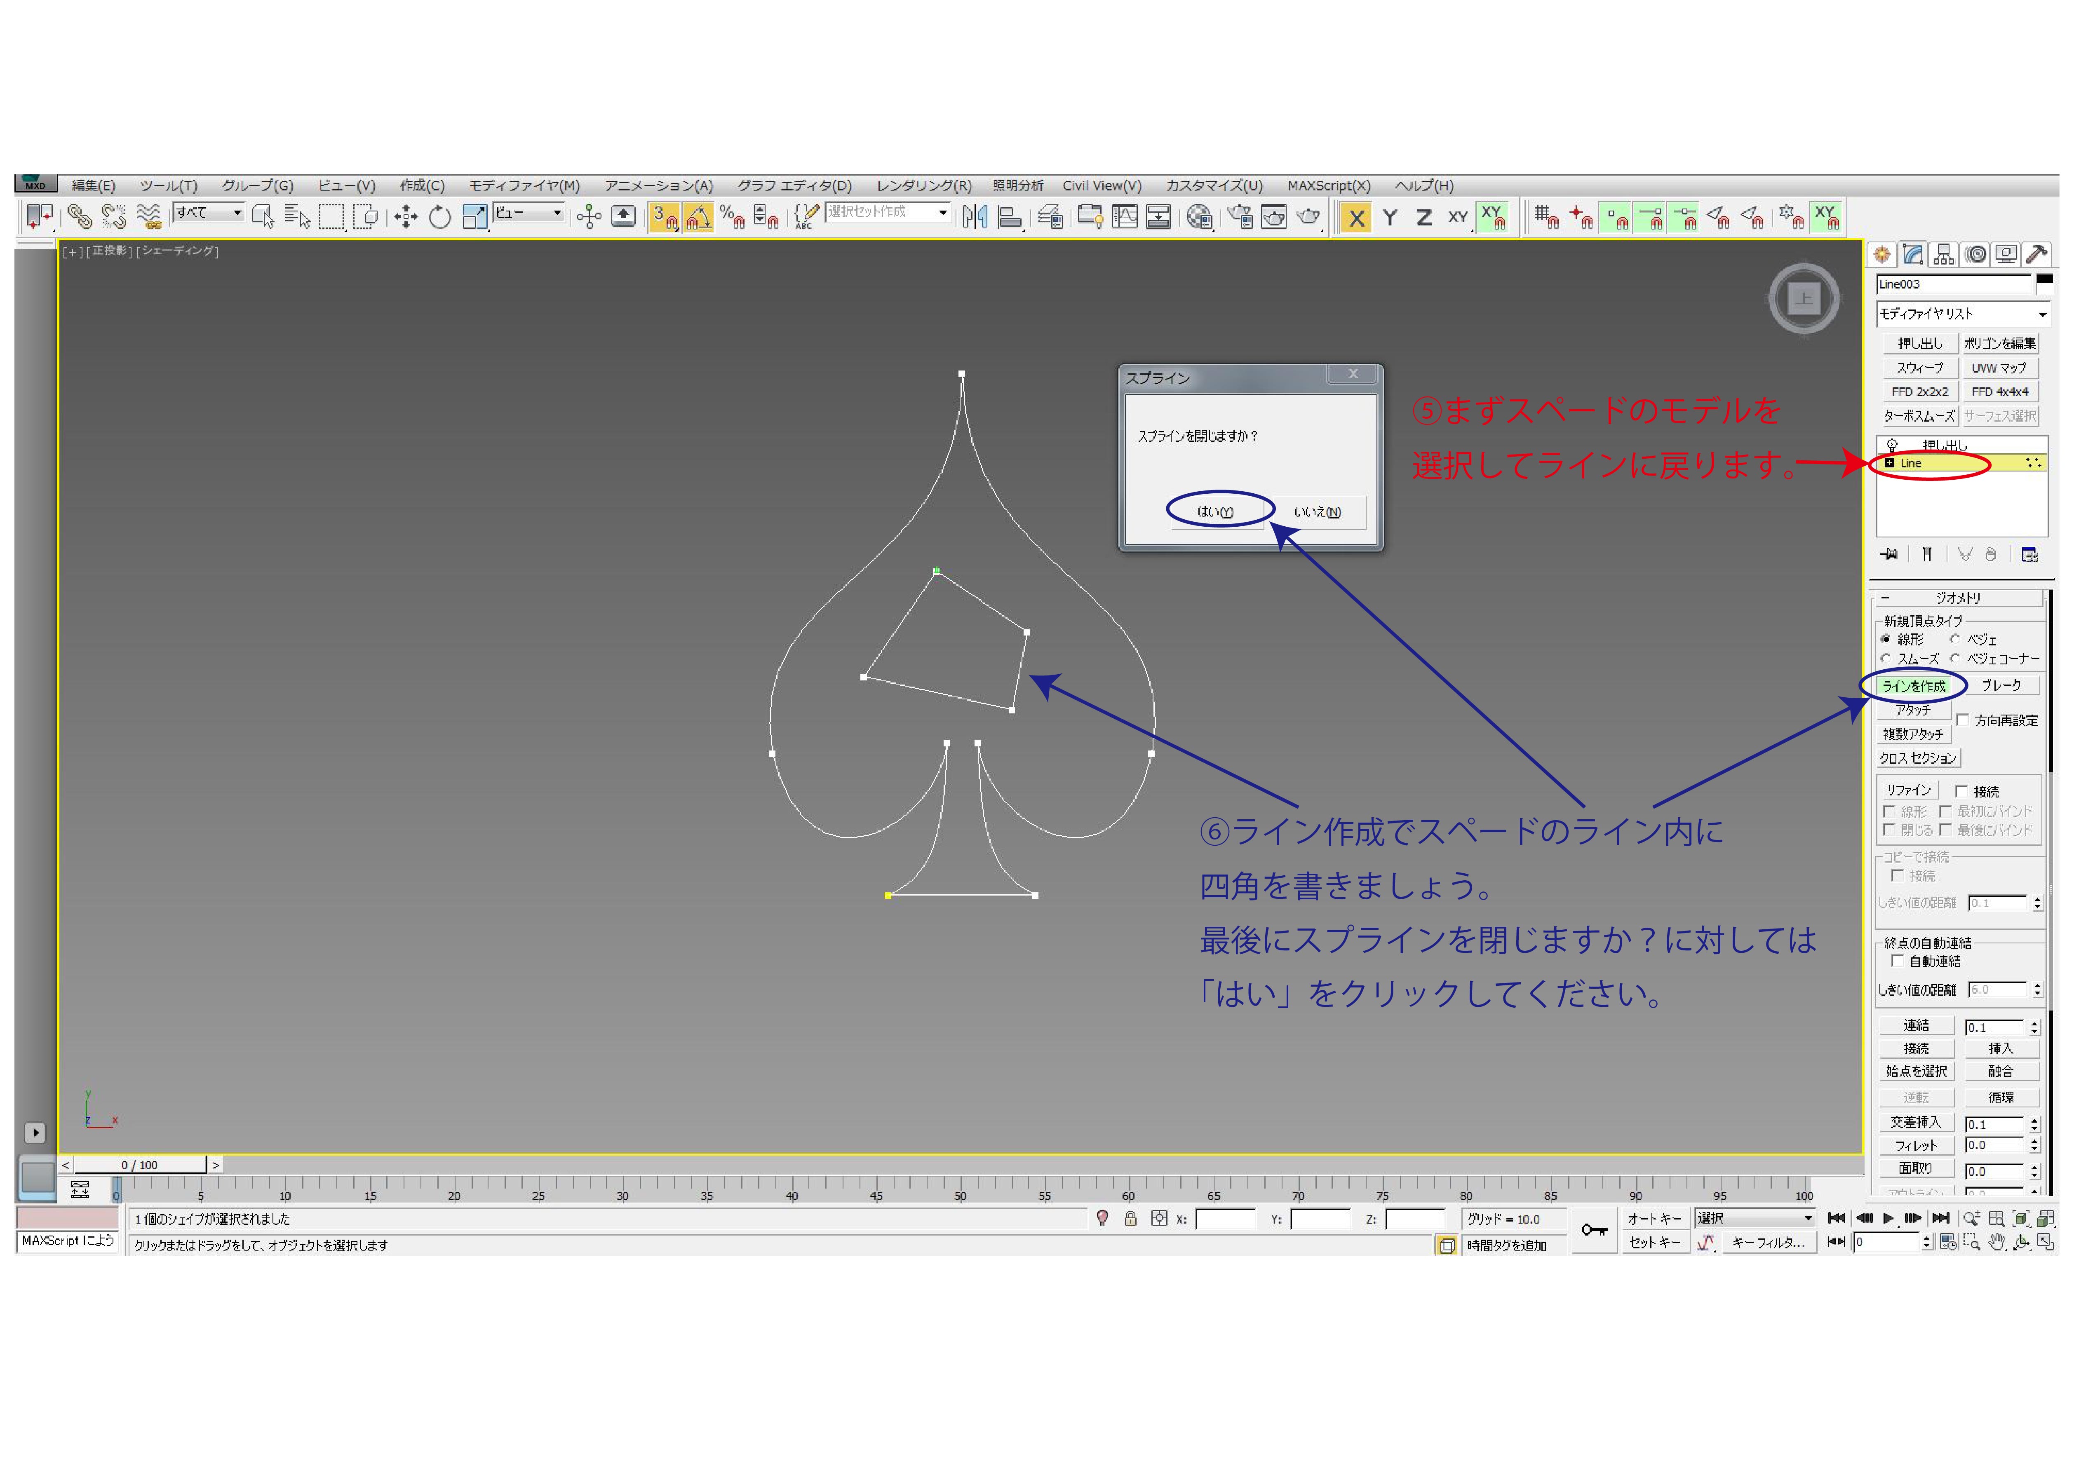Enable 自動連結 checkbox
This screenshot has height=1475, width=2074.
click(1898, 961)
